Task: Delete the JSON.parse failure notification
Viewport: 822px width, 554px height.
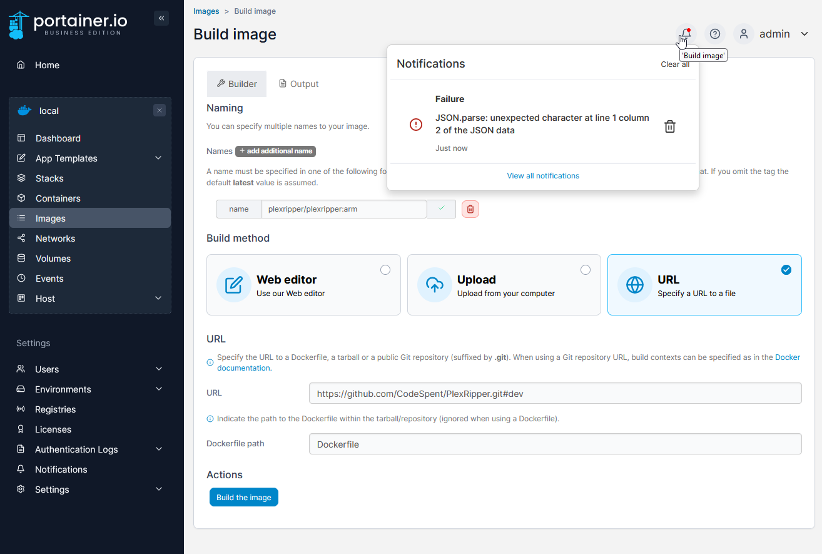Action: pos(670,126)
